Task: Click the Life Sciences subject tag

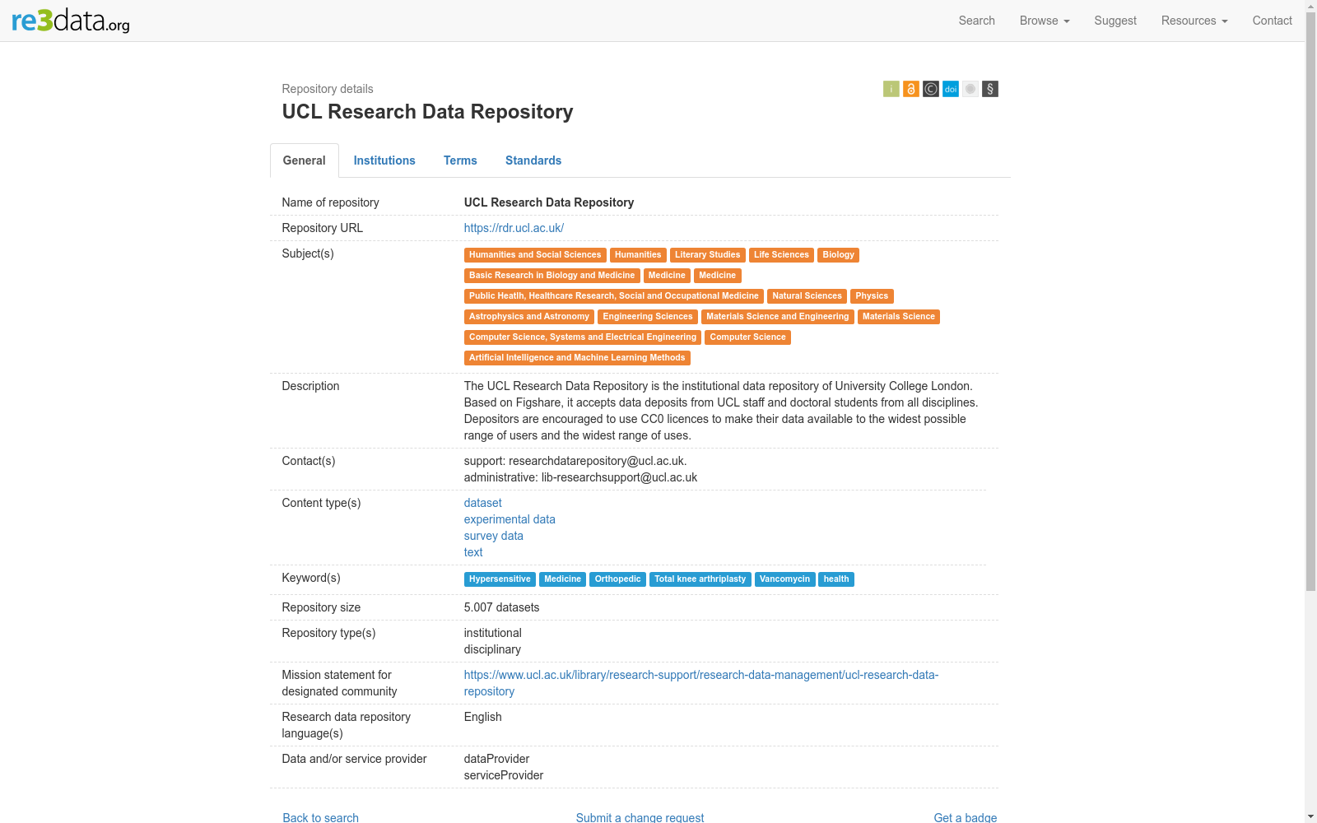Action: point(781,255)
